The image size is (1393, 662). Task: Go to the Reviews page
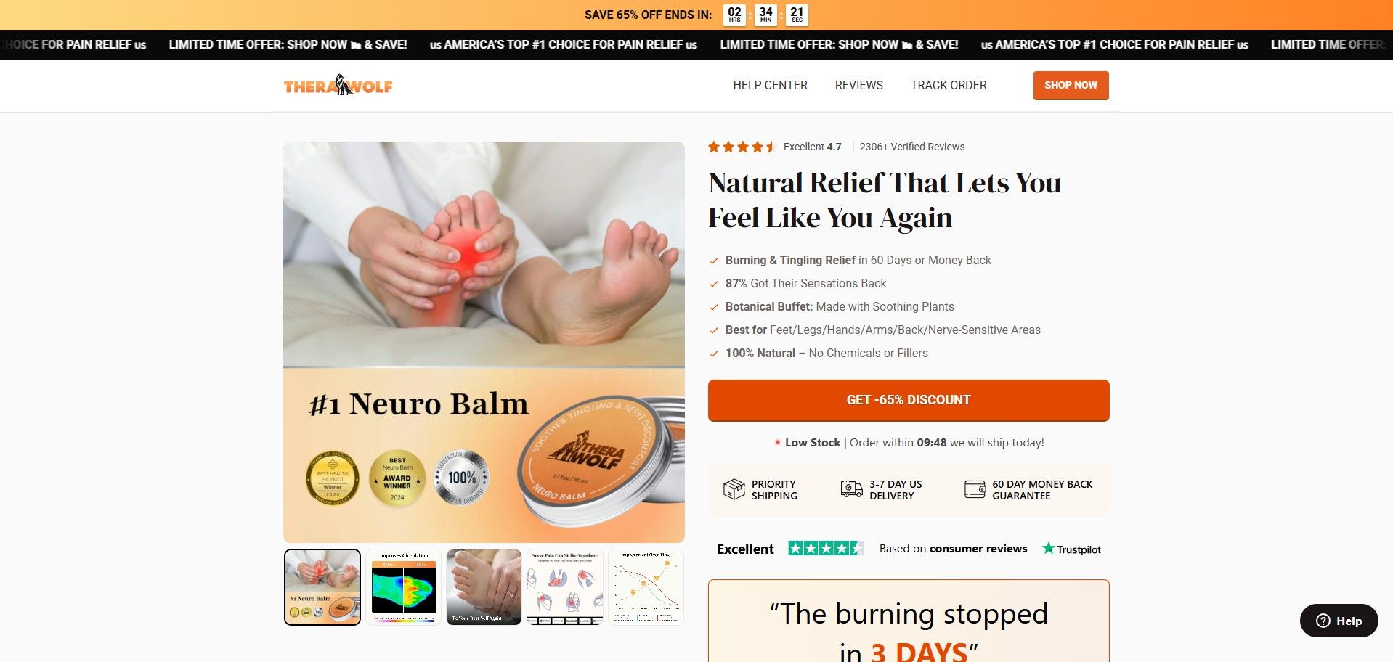tap(858, 85)
